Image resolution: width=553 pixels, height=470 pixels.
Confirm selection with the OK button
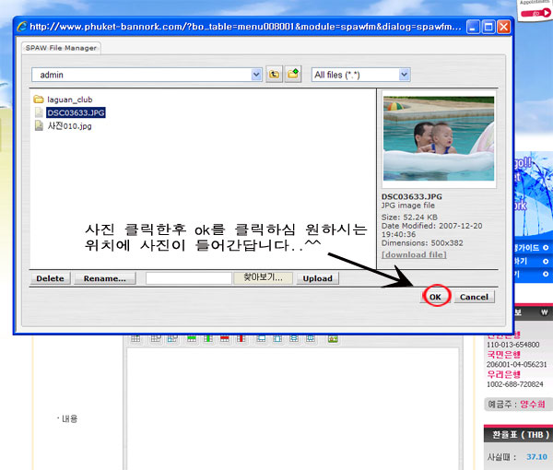pyautogui.click(x=436, y=297)
